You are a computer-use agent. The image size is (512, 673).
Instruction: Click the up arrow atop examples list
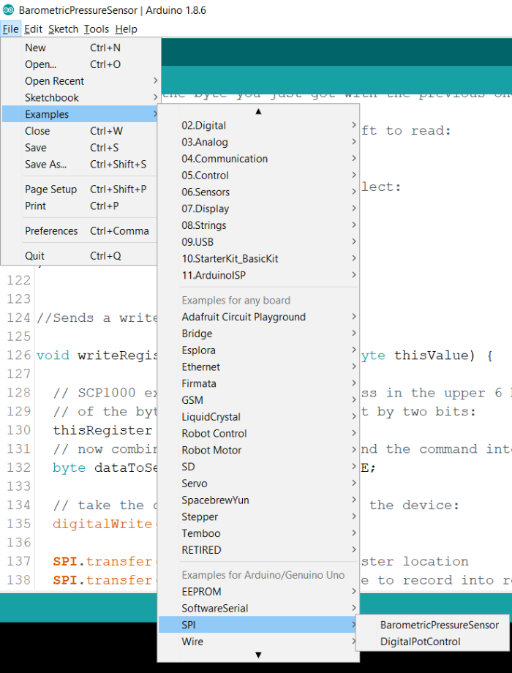258,111
